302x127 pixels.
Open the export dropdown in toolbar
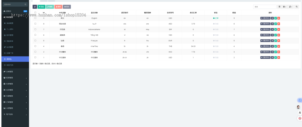tap(291, 7)
